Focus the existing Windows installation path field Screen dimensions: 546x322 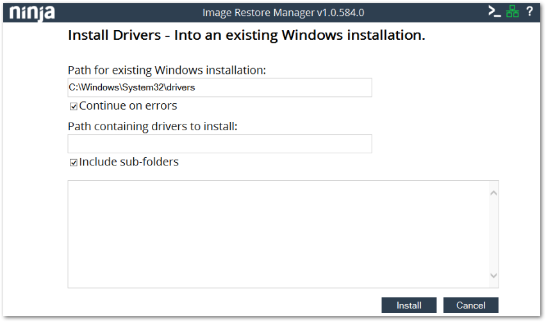coord(219,87)
